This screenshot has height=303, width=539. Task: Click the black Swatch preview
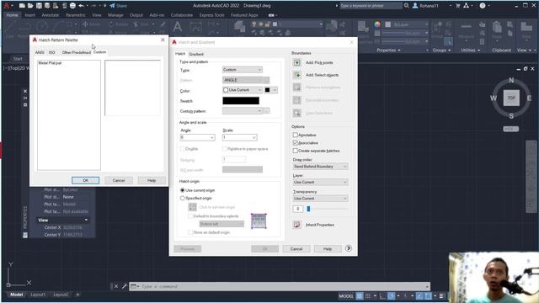coord(241,101)
